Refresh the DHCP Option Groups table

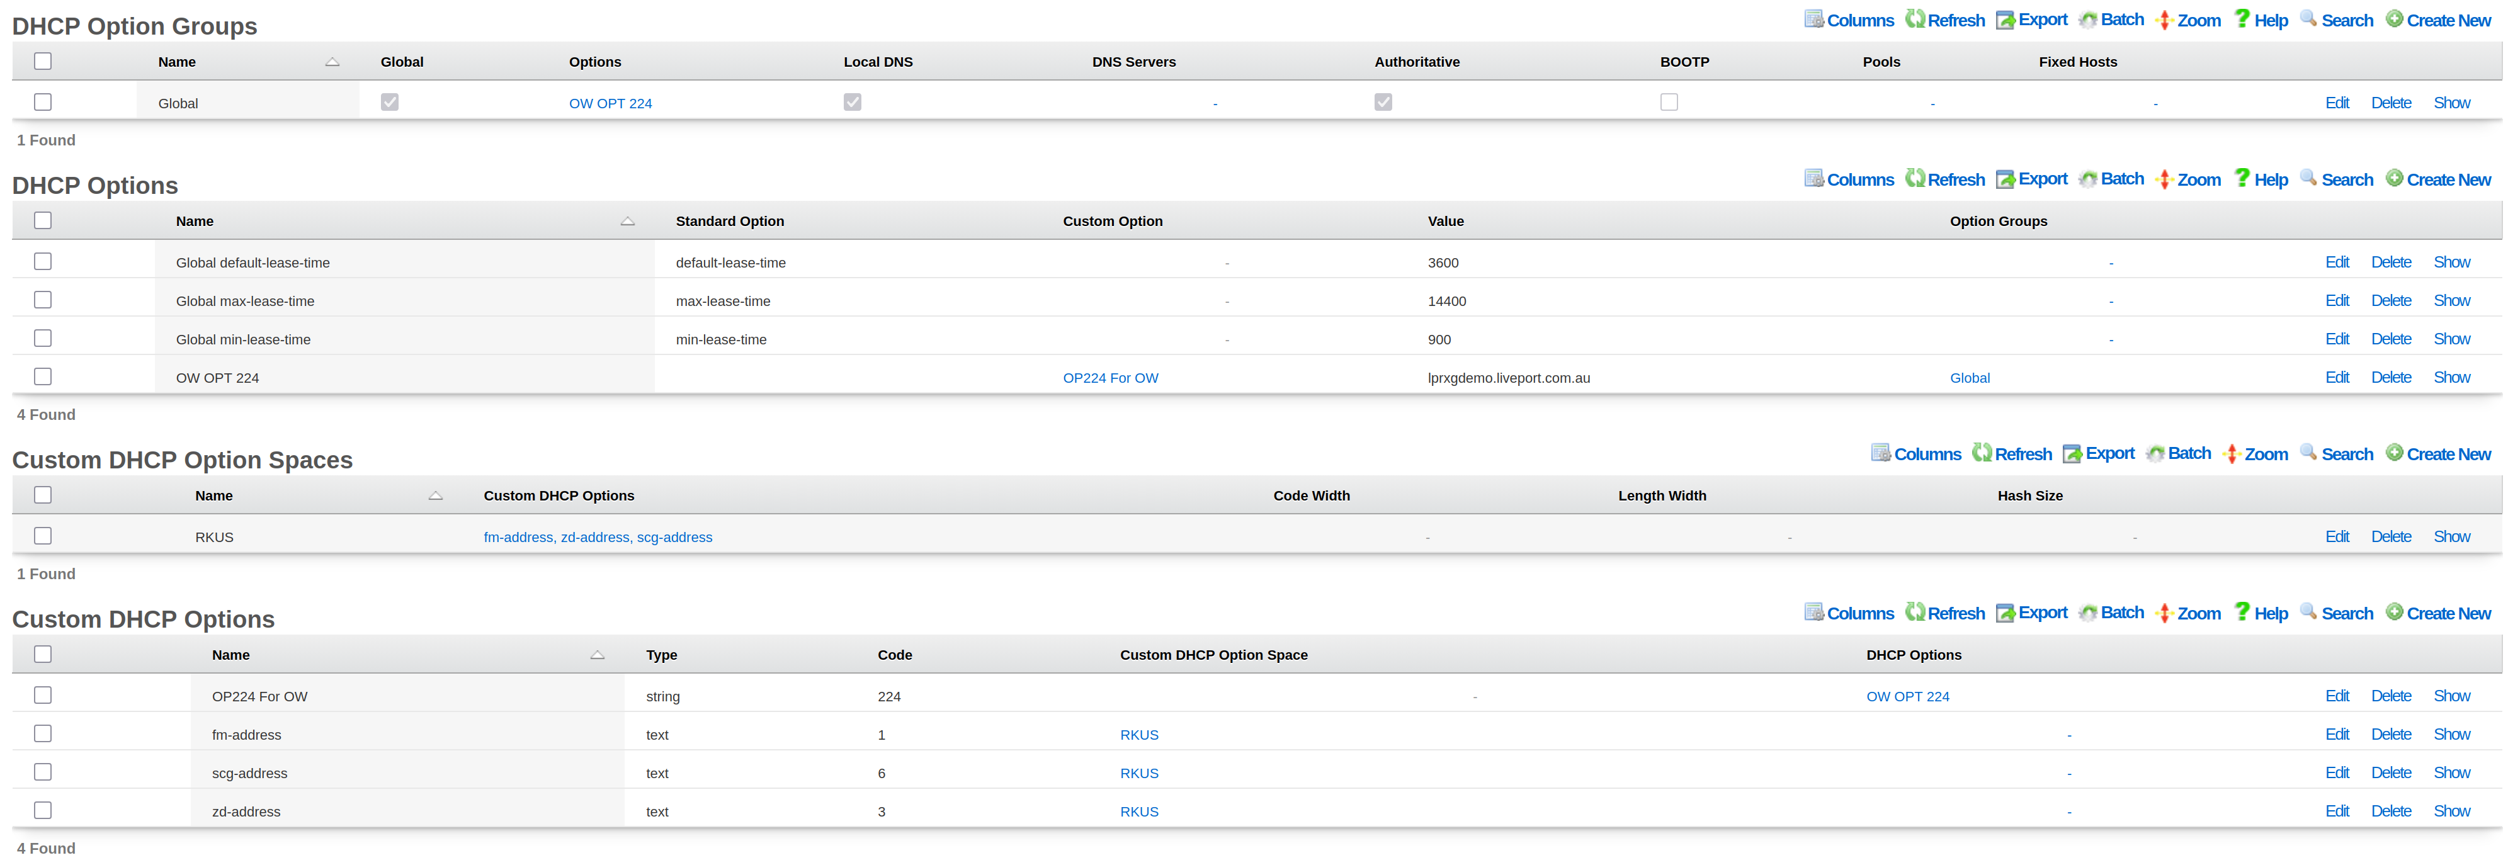coord(1944,20)
